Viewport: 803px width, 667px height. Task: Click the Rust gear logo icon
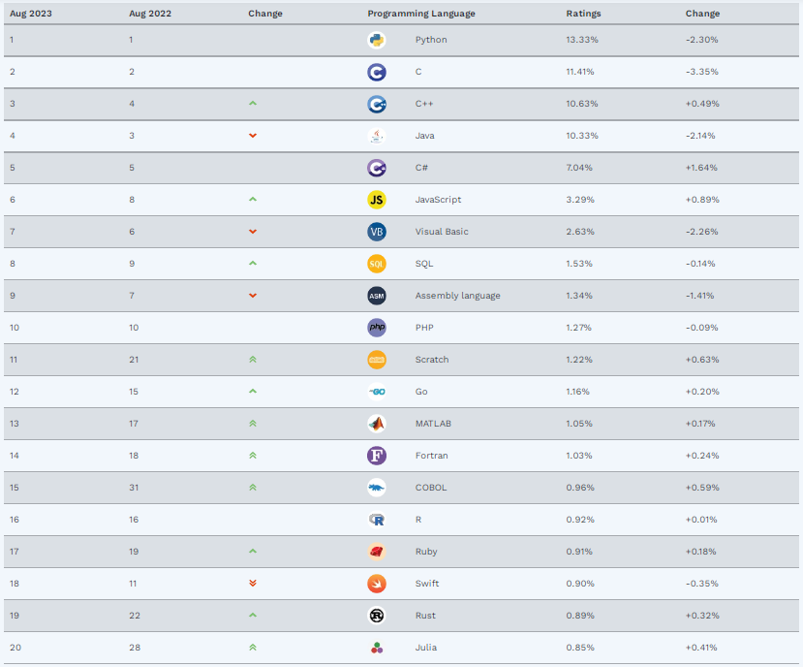(377, 616)
